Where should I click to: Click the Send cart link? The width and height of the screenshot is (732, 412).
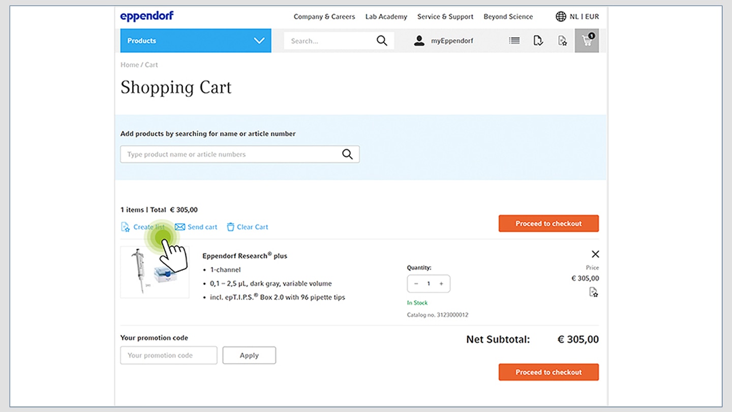pyautogui.click(x=202, y=227)
